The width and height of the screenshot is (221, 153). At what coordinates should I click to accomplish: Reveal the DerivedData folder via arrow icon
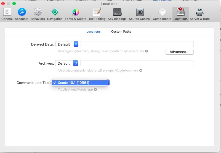pos(147,51)
